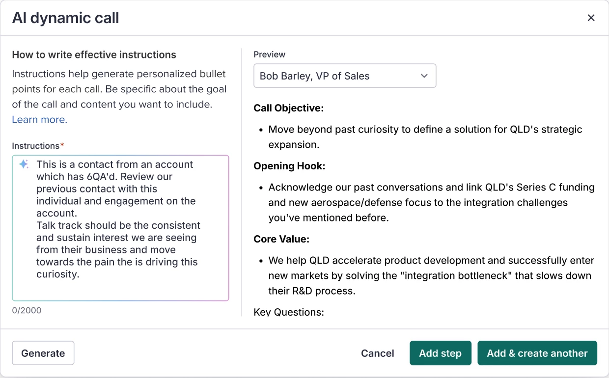Screen dimensions: 609x378
Task: Click the 0/2000 character counter
Action: [x=27, y=310]
